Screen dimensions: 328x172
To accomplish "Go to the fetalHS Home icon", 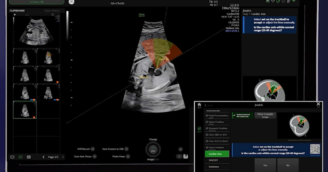I will pyautogui.click(x=199, y=105).
